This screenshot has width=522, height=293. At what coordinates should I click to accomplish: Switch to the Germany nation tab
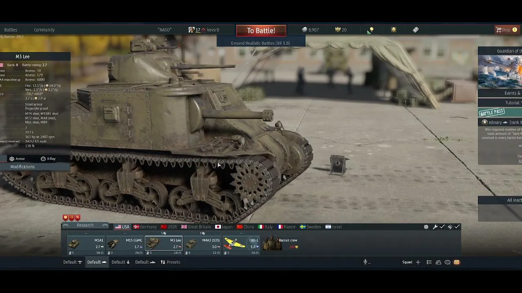pos(145,227)
